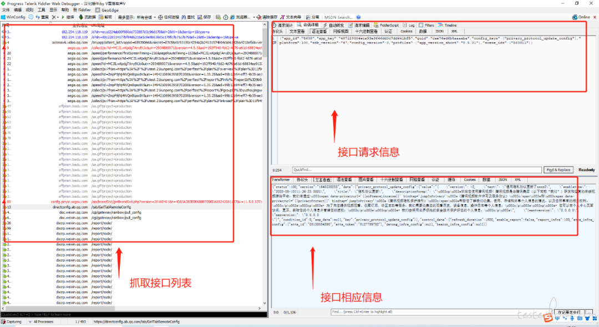This screenshot has height=327, width=599.
Task: Select the accessv6.video.qq.com session row
Action: pos(132,42)
